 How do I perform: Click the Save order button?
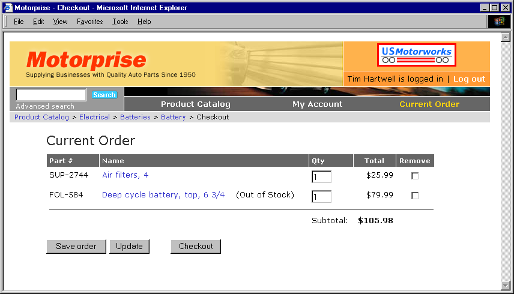coord(76,246)
